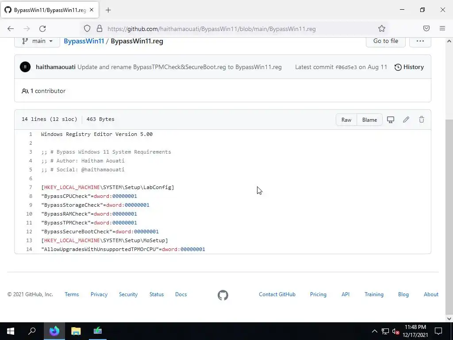Viewport: 453px width, 340px height.
Task: Open the three-dots more options menu
Action: pyautogui.click(x=420, y=41)
